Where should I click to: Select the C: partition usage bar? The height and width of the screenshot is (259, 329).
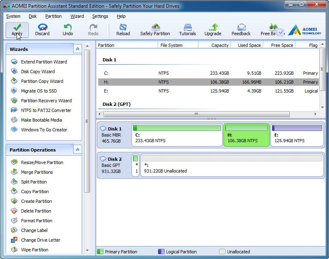[x=177, y=128]
